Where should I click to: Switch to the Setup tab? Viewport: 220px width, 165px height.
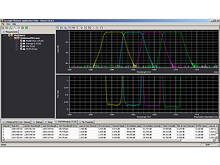point(48,122)
